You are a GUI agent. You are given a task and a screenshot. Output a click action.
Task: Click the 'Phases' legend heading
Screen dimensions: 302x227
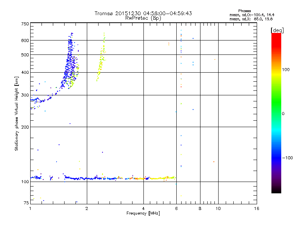point(244,11)
